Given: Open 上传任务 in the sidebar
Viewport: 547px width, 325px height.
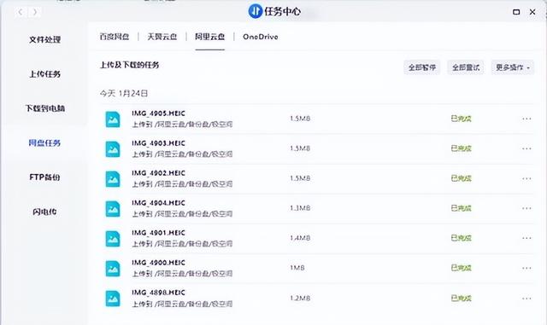Looking at the screenshot, I should click(x=45, y=74).
